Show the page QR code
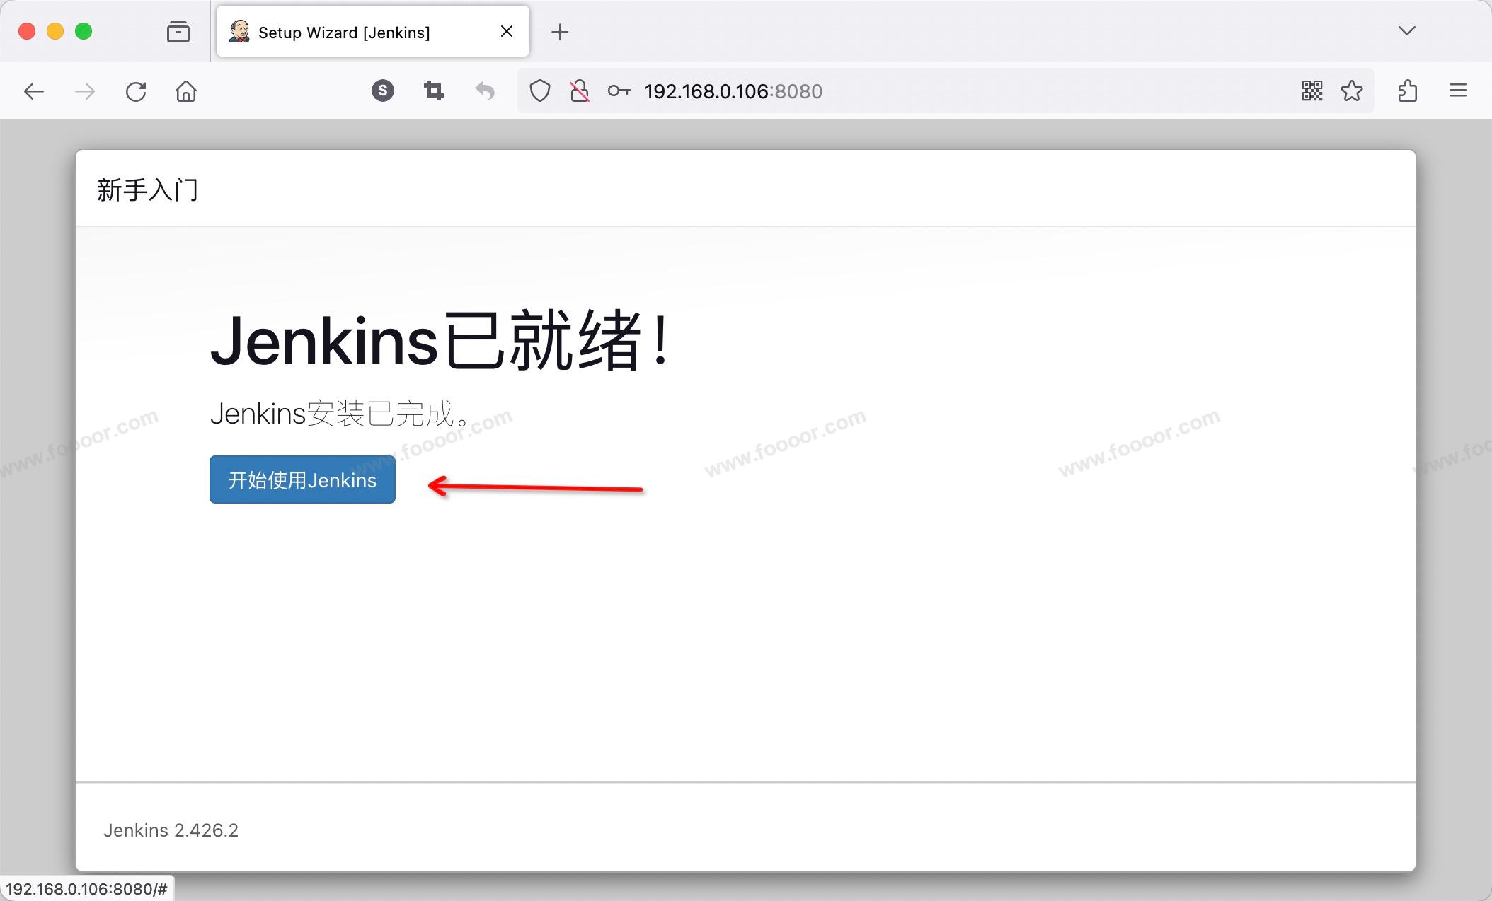 point(1312,91)
